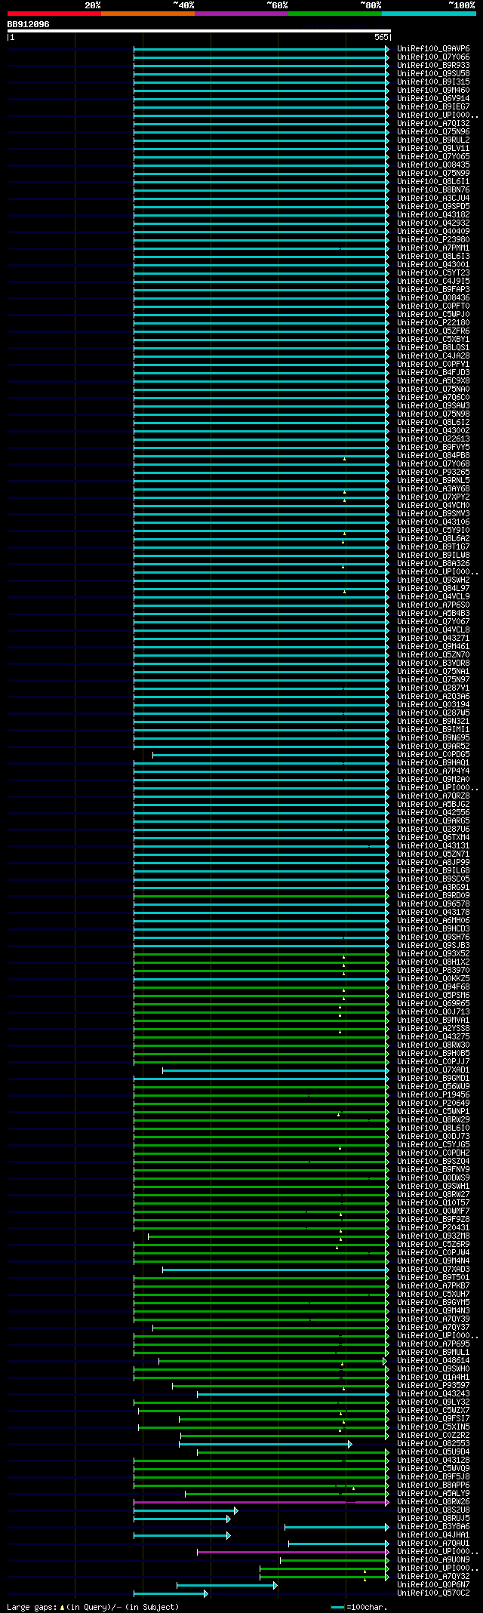483x1613 pixels.
Task: Select the UniRef100_Q96578 label
Action: [433, 903]
